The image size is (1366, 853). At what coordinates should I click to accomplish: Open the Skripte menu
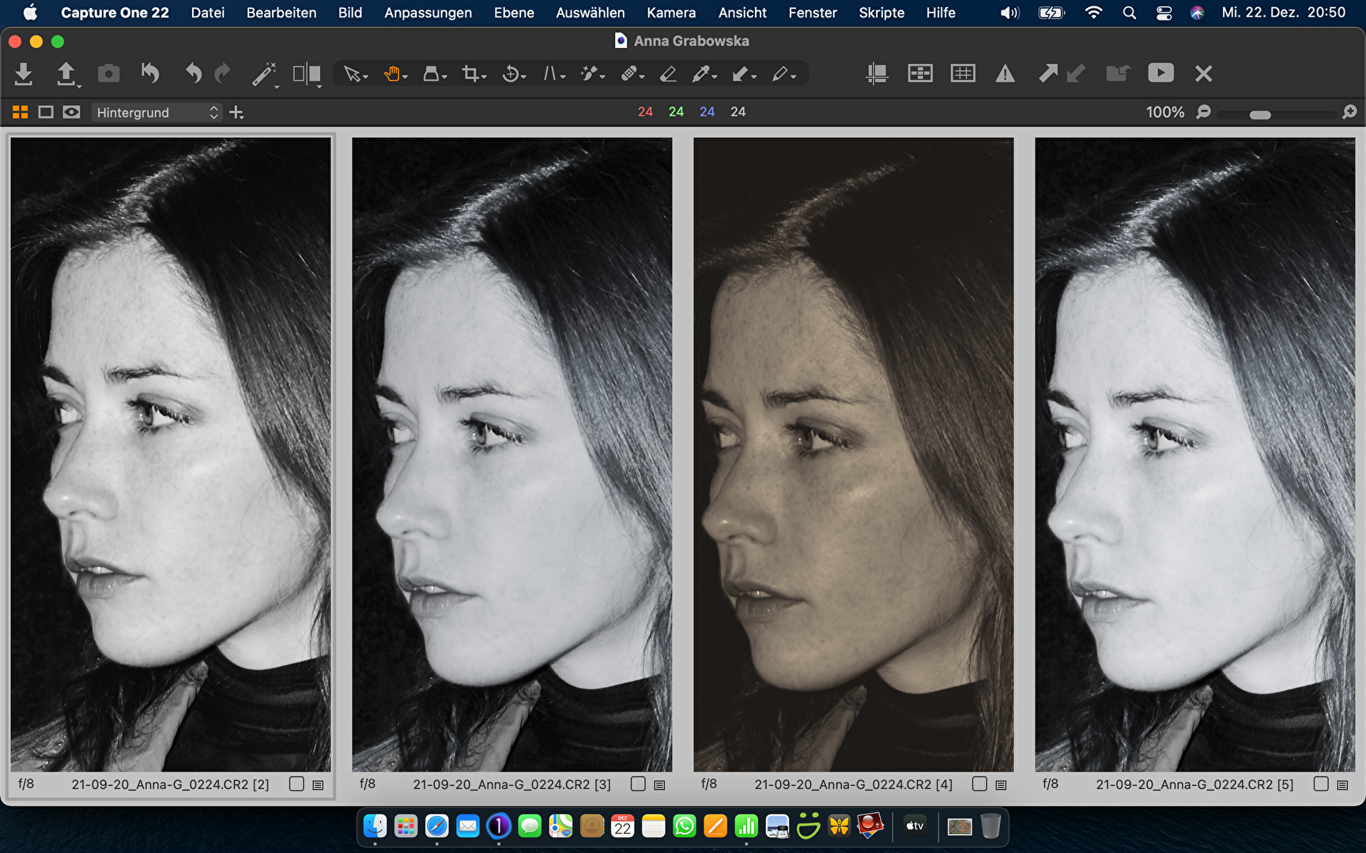pyautogui.click(x=881, y=13)
